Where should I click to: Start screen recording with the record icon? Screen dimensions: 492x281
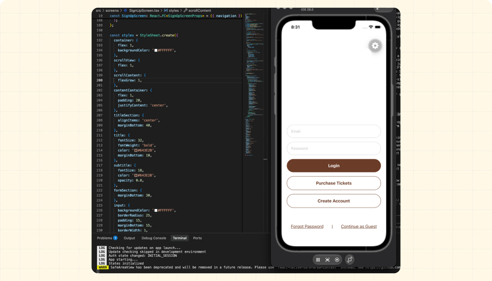tap(337, 260)
